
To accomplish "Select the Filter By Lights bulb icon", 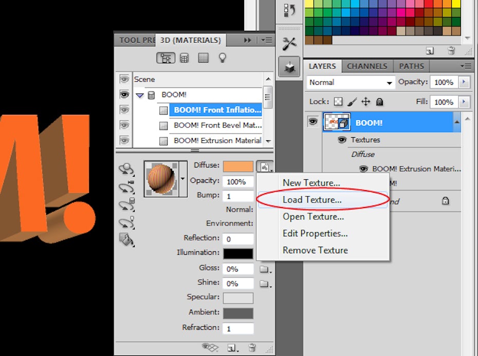I will coord(222,58).
